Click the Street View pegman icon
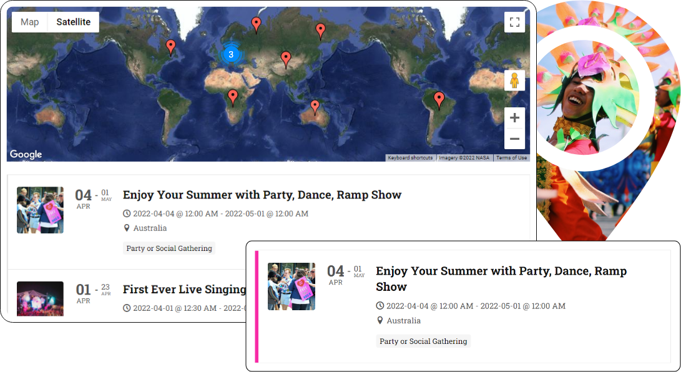This screenshot has width=681, height=372. click(x=514, y=81)
